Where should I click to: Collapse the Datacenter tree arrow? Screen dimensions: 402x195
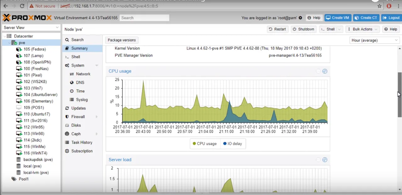click(x=4, y=36)
